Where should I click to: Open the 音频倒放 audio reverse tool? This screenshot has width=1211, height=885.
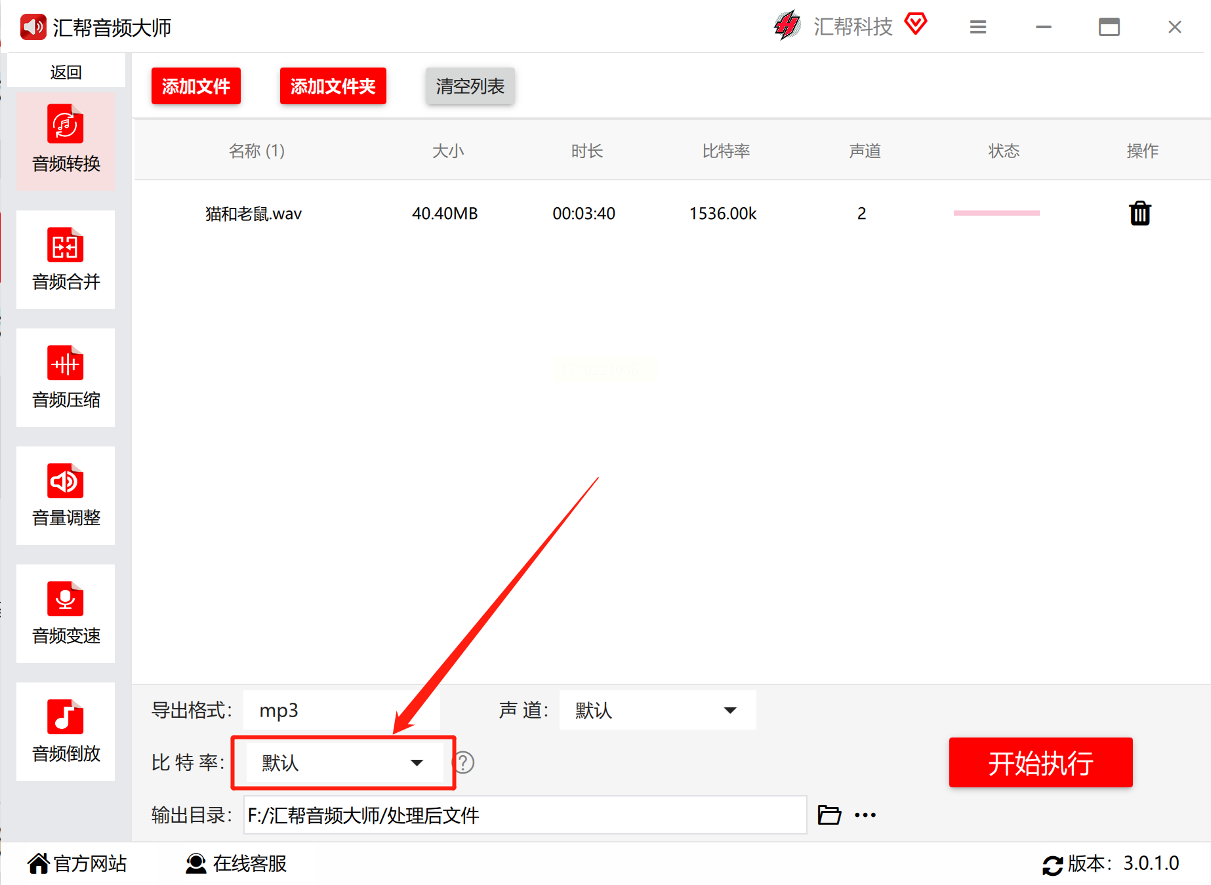pos(66,732)
